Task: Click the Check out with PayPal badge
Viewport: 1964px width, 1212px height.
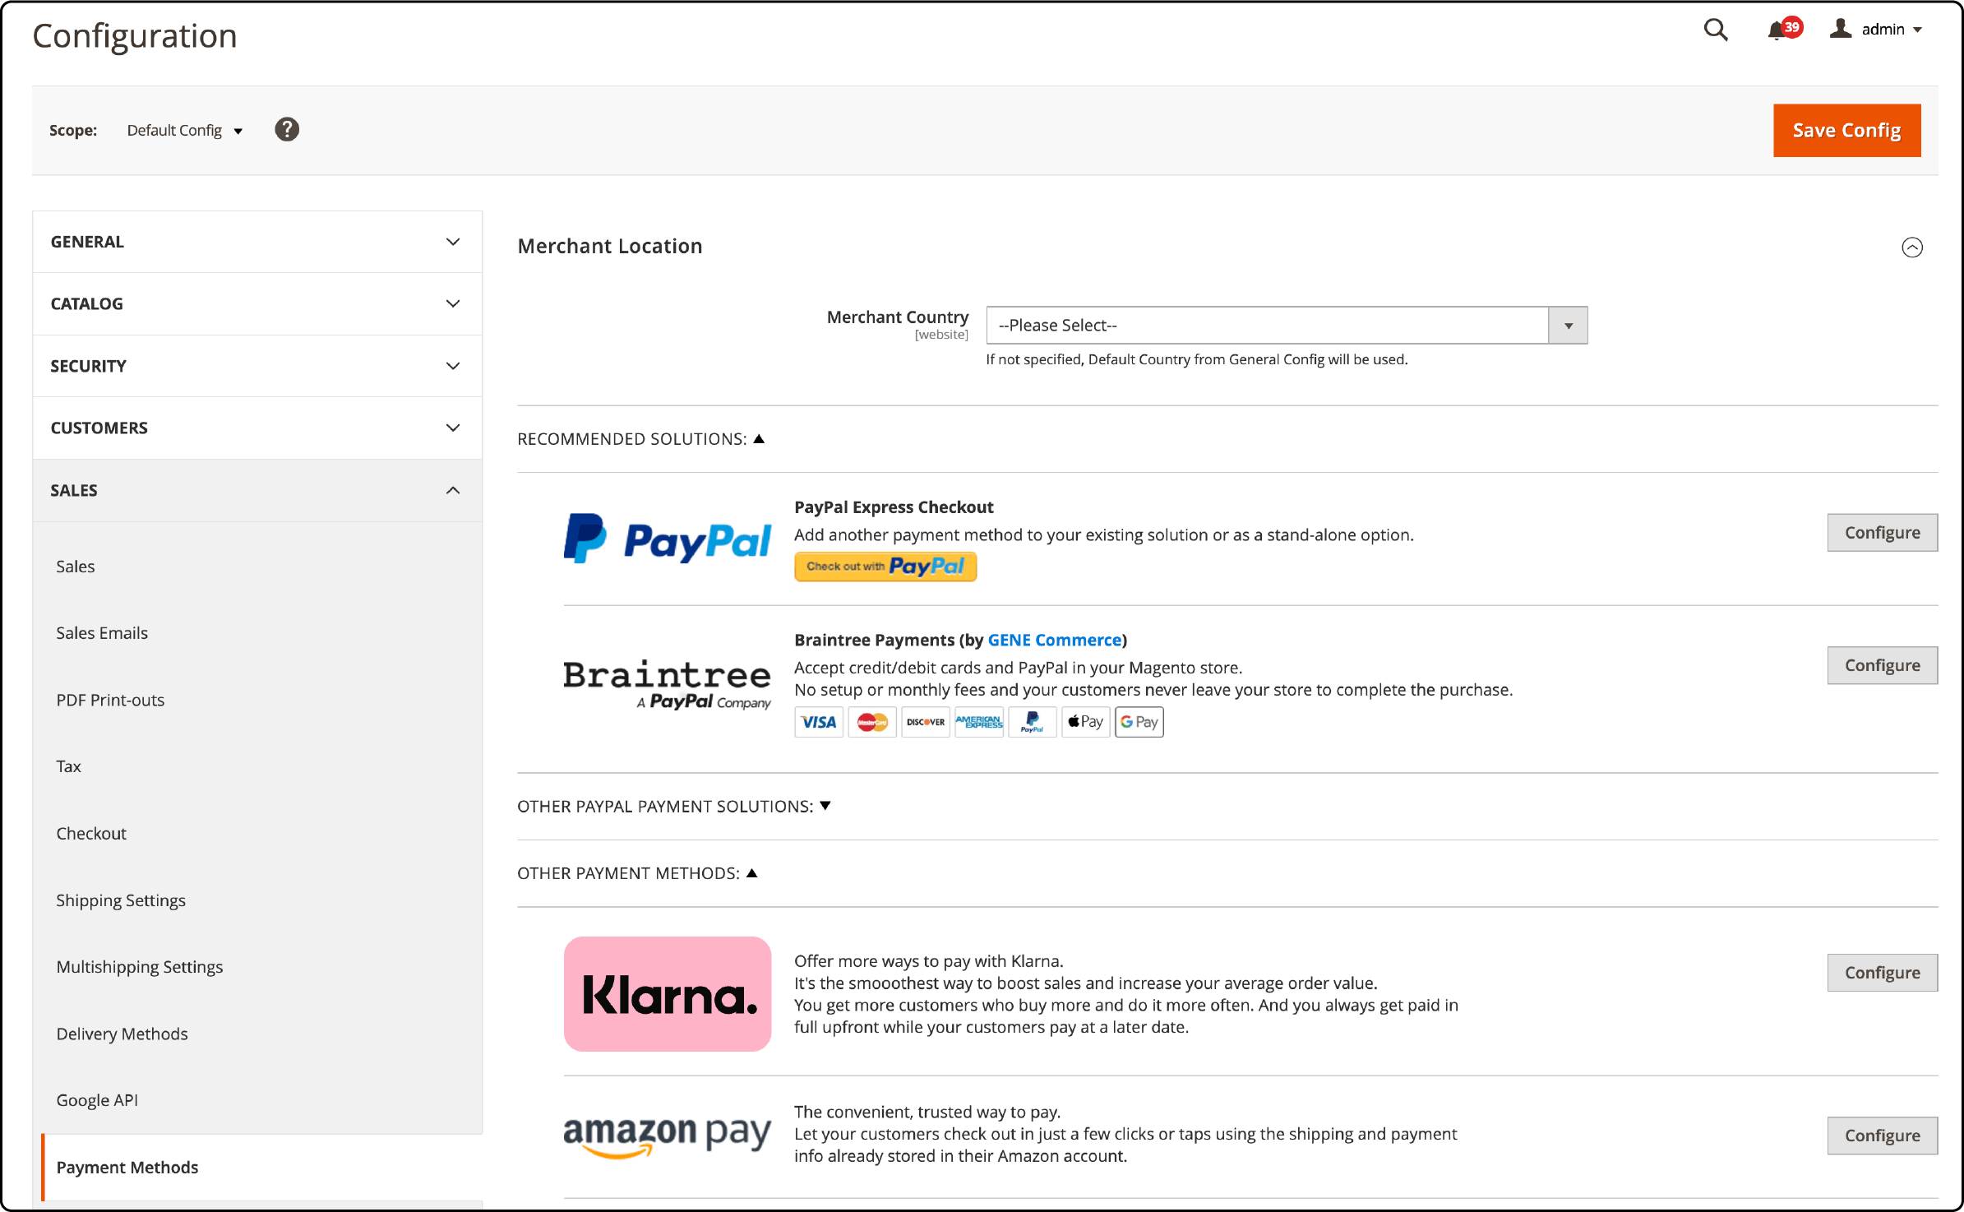Action: [x=885, y=567]
